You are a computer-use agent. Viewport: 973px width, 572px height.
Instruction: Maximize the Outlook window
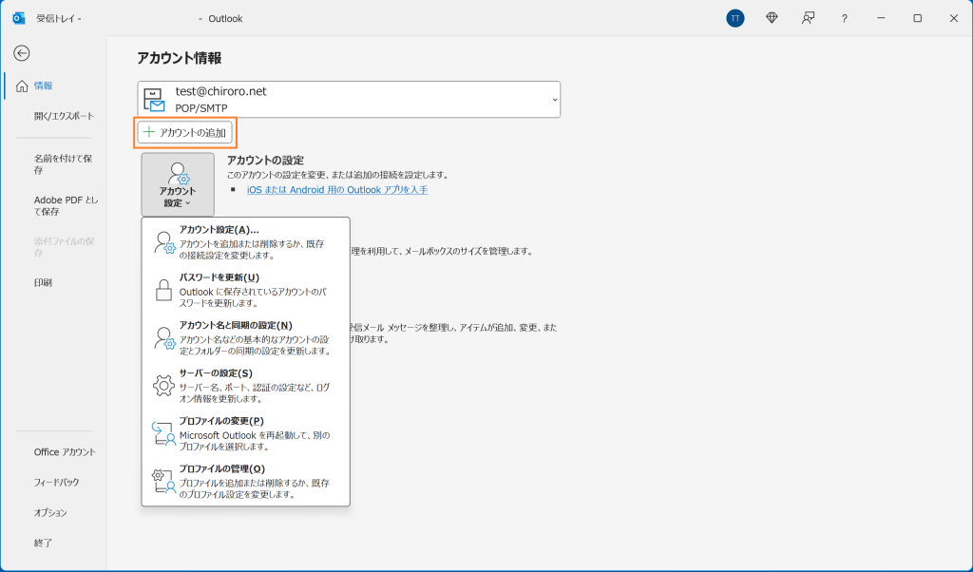(x=917, y=19)
